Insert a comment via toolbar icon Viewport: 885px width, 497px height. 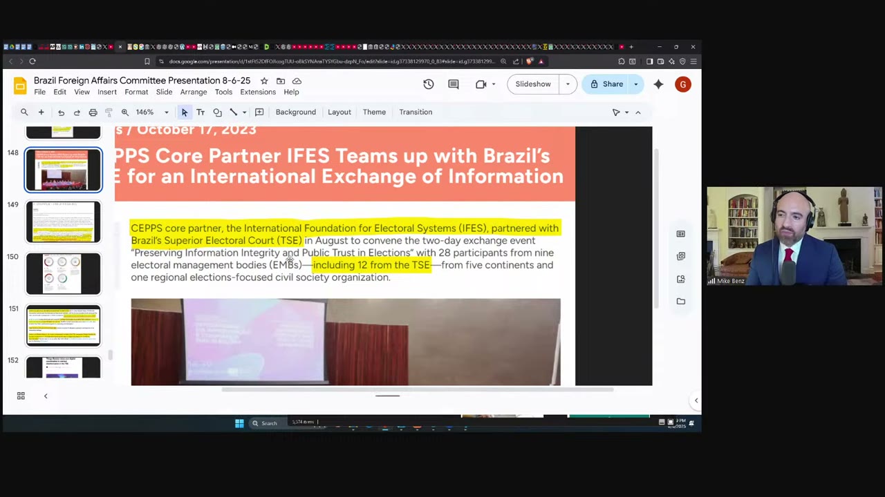pyautogui.click(x=259, y=112)
